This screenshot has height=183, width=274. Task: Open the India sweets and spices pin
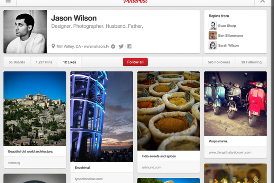pyautogui.click(x=169, y=111)
